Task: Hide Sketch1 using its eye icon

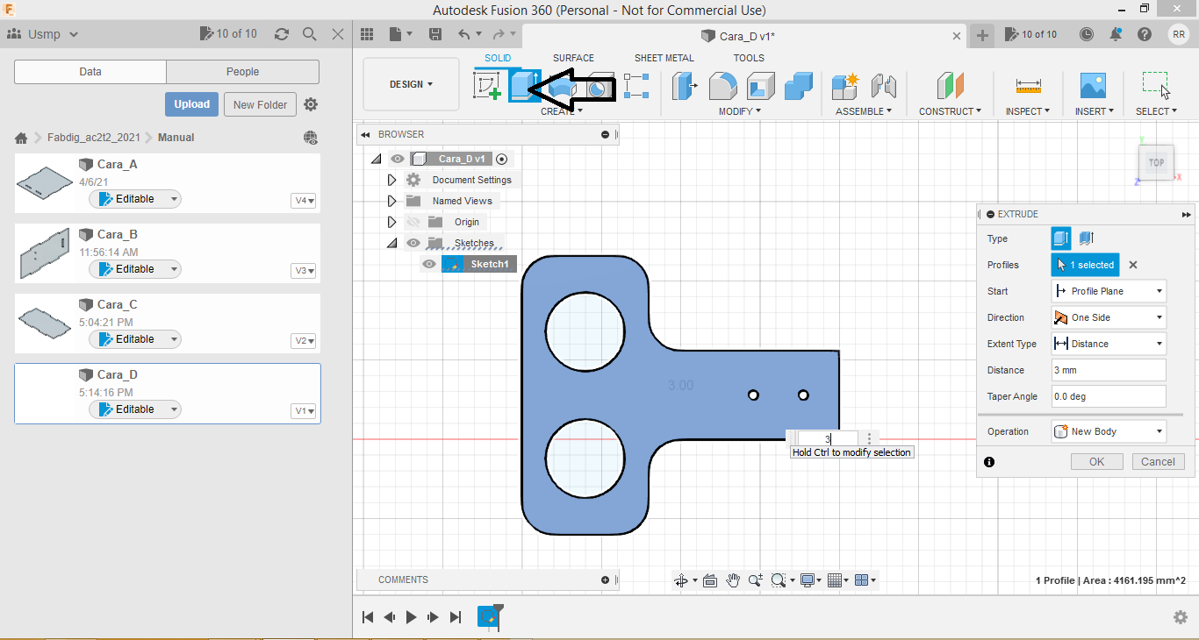Action: point(429,264)
